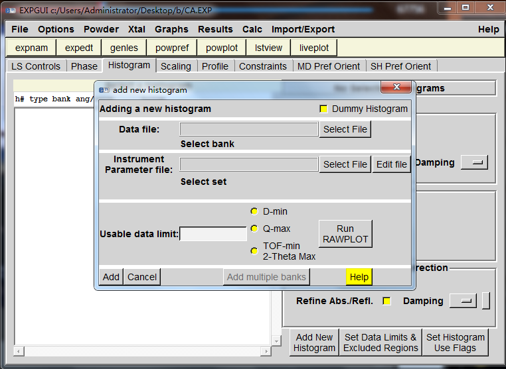Run the genles toolbar command
Image resolution: width=506 pixels, height=369 pixels.
[124, 48]
